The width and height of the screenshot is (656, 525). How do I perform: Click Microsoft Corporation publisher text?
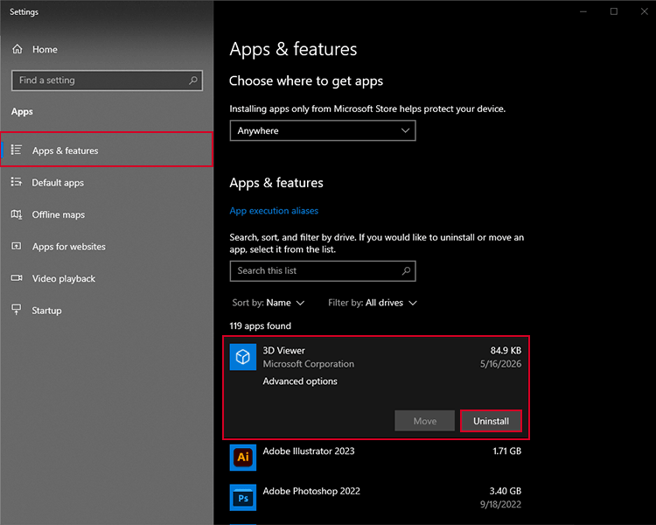point(309,364)
